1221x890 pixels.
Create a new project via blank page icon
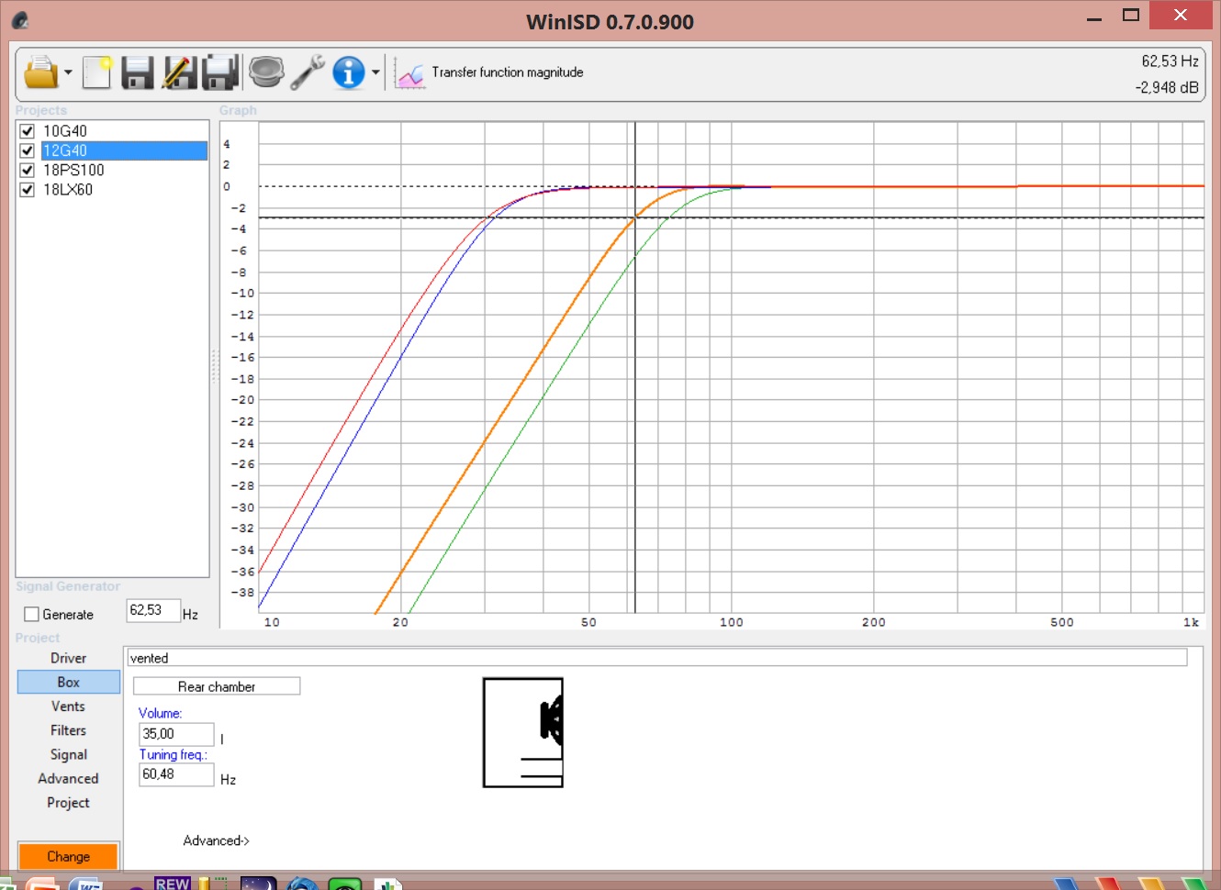click(96, 72)
